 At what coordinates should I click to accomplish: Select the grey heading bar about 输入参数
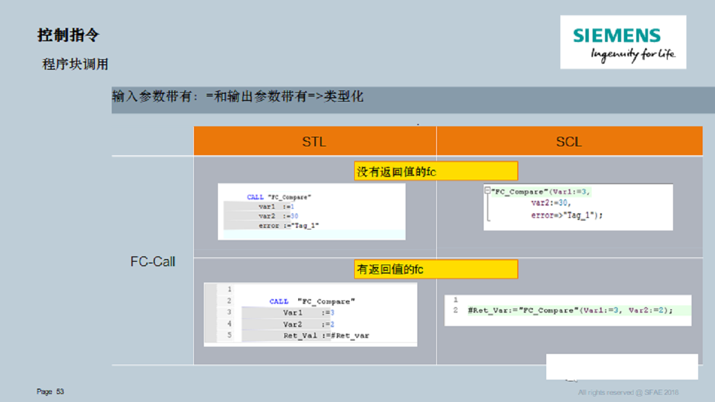click(413, 100)
